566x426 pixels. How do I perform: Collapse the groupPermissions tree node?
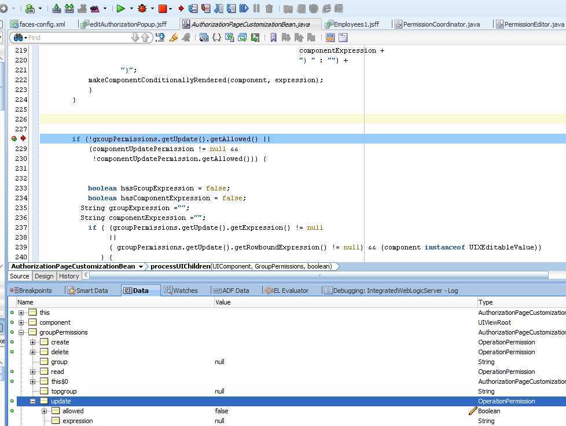point(21,332)
